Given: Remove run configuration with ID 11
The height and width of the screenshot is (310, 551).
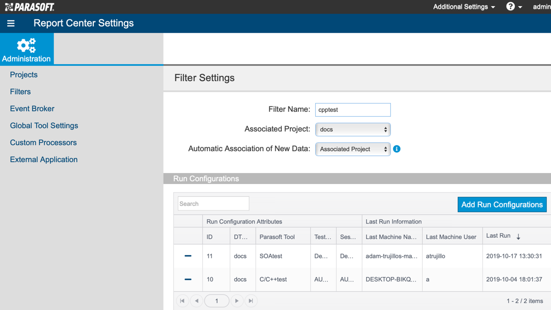Looking at the screenshot, I should coord(188,256).
